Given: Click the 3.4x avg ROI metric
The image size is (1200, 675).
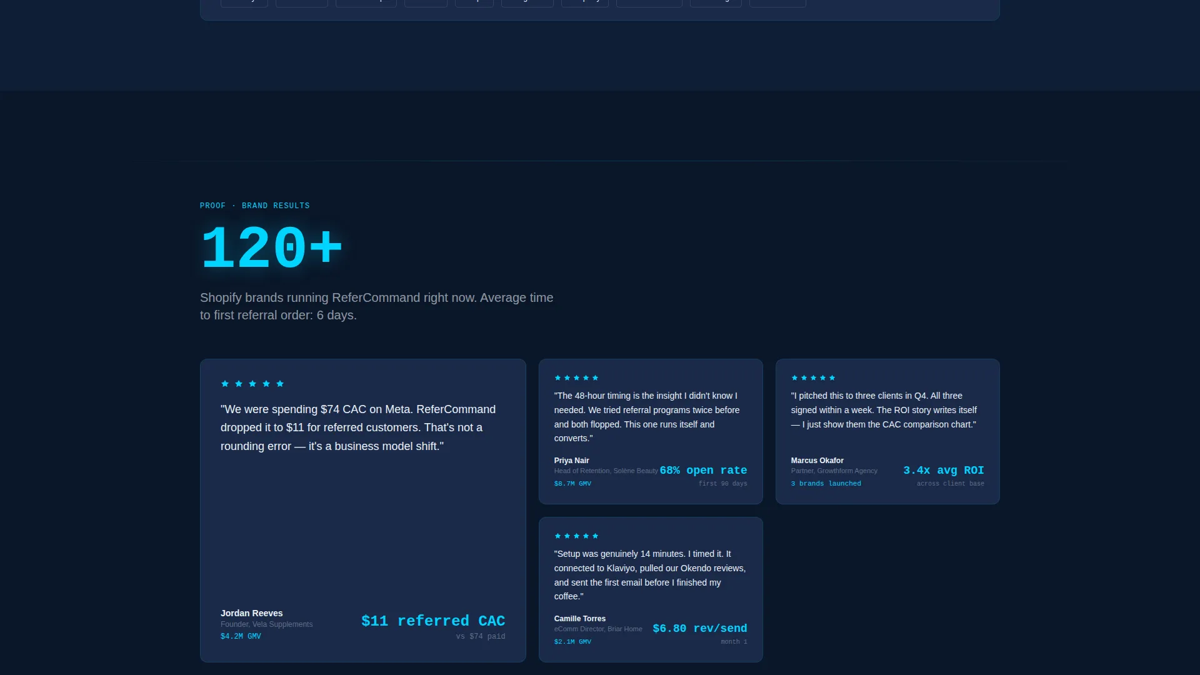Looking at the screenshot, I should tap(944, 470).
